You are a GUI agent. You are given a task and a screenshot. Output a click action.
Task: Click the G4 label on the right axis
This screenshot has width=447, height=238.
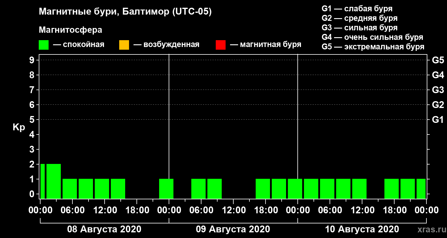click(438, 75)
